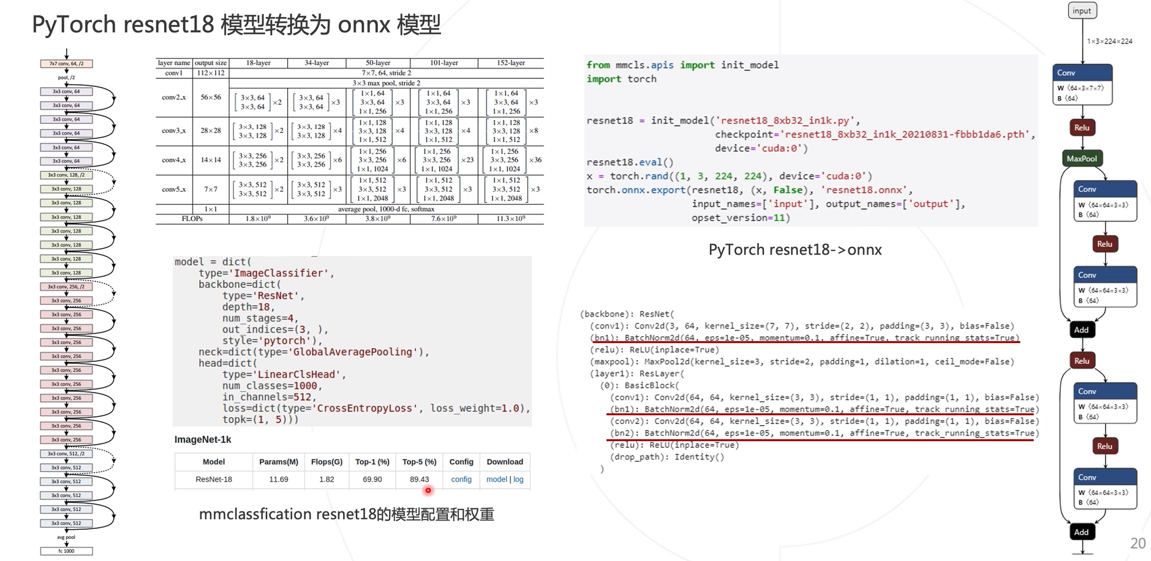
Task: Click the '14×14' output size cell
Action: (211, 160)
